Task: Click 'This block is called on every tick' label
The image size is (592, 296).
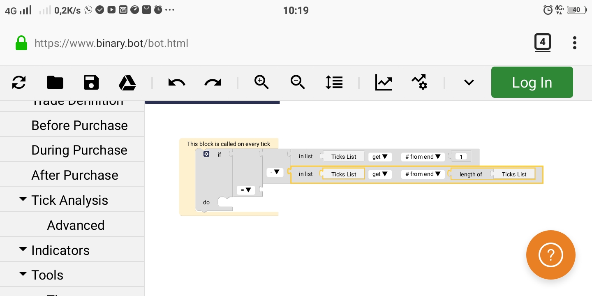Action: point(229,144)
